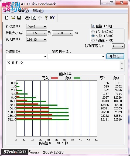Select the I/O 比较 radio option
The width and height of the screenshot is (130, 156).
pyautogui.click(x=93, y=32)
